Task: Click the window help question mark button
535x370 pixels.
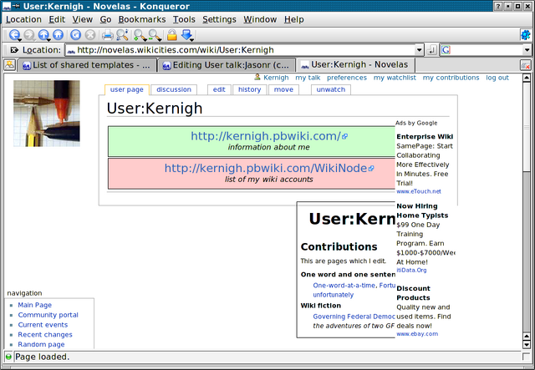Action: (498, 6)
